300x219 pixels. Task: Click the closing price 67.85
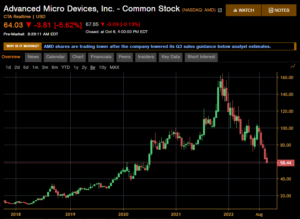pos(92,24)
